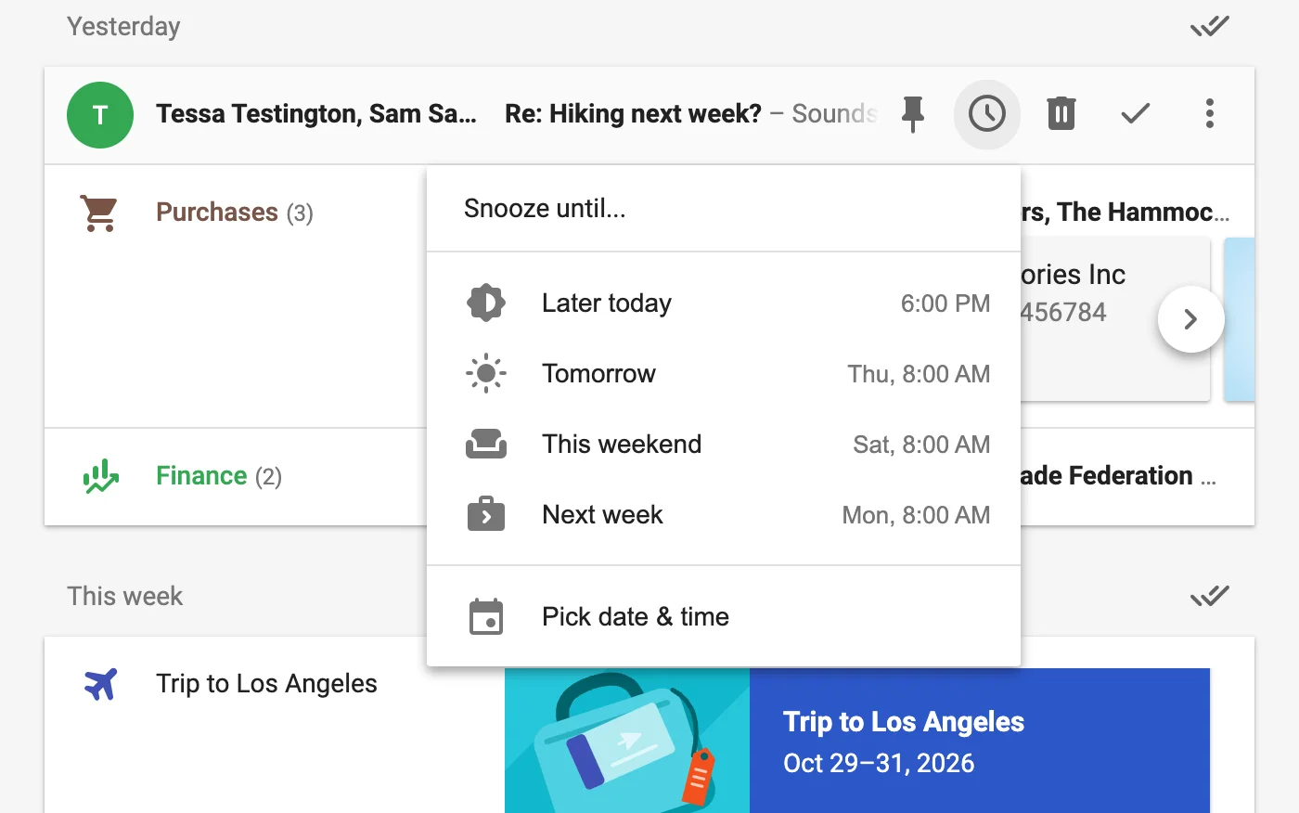The image size is (1299, 813).
Task: Click the Yesterday section header
Action: (x=123, y=27)
